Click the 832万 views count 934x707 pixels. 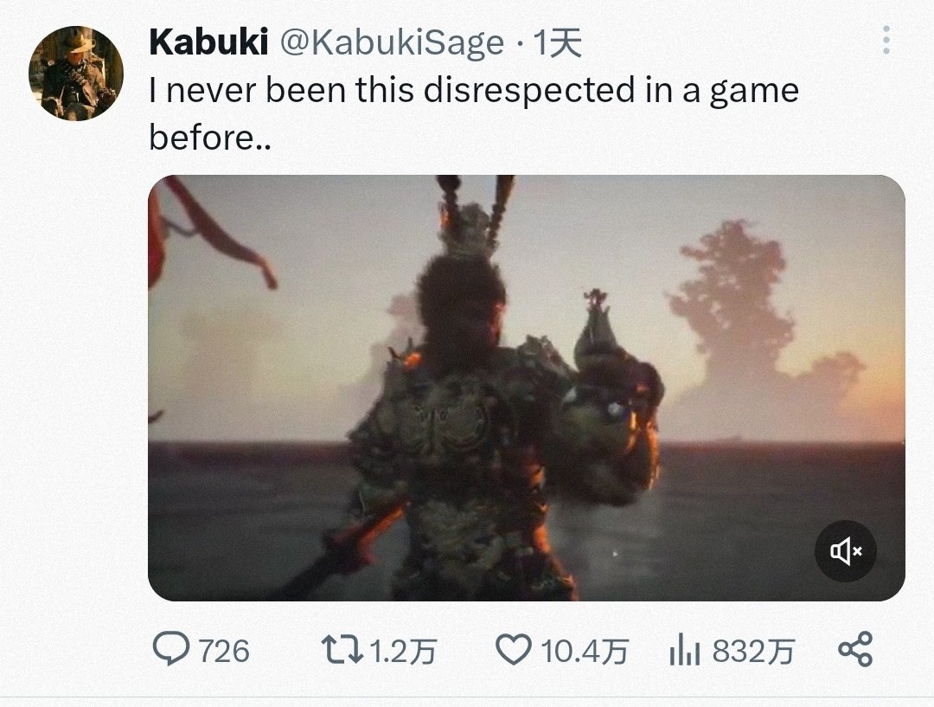pyautogui.click(x=752, y=651)
